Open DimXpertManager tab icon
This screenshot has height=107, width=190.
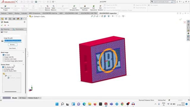(x=14, y=19)
